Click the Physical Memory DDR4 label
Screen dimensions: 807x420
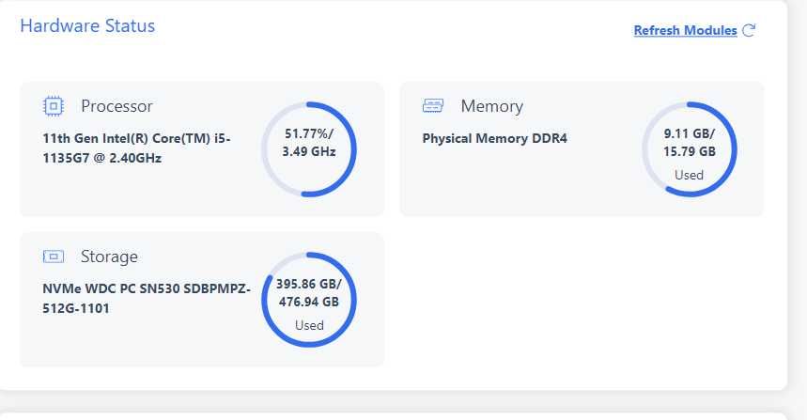[494, 139]
